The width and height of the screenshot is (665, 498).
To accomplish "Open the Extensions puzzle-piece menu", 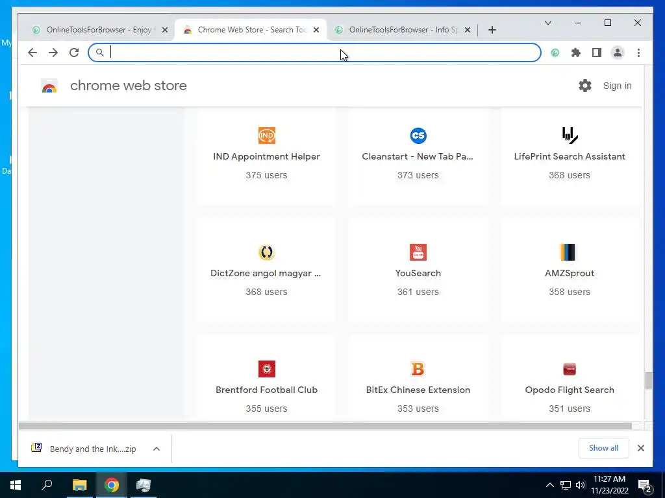I will (576, 53).
